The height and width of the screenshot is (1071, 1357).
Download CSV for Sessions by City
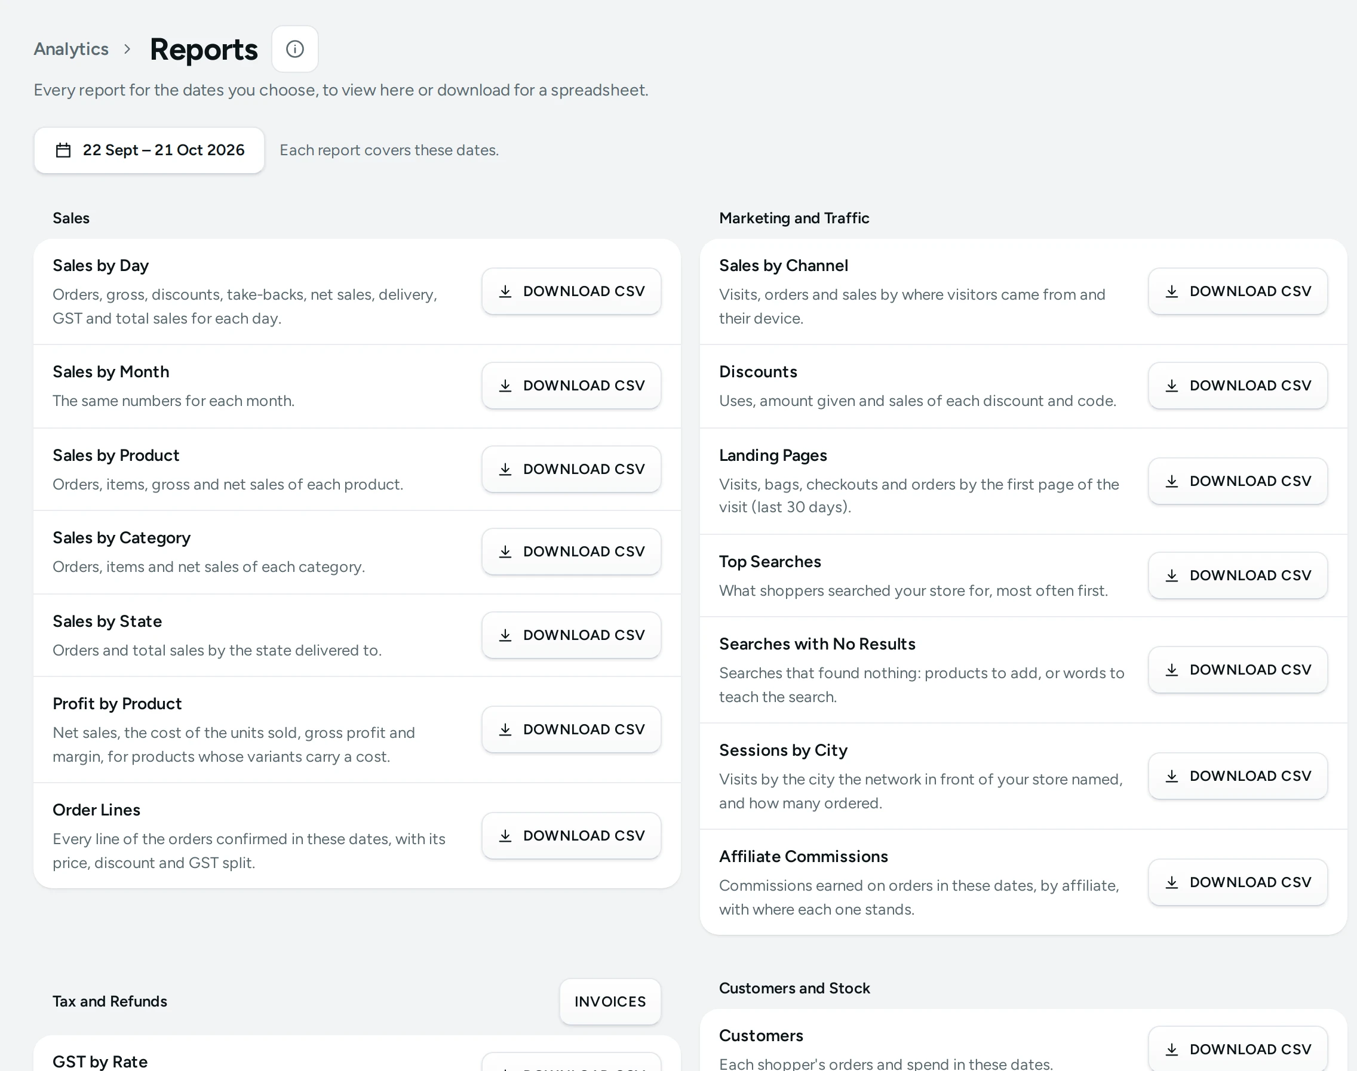[x=1238, y=776]
